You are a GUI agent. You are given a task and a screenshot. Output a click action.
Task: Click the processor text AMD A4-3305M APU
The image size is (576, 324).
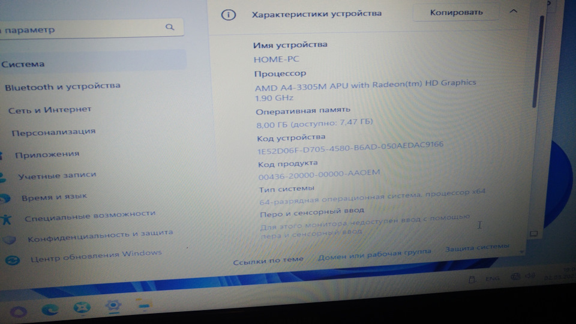[301, 87]
